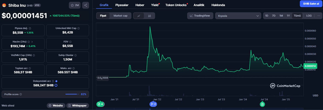Click the 589.55T SHIB Maks. arz value
Image resolution: width=323 pixels, height=110 pixels.
click(68, 72)
